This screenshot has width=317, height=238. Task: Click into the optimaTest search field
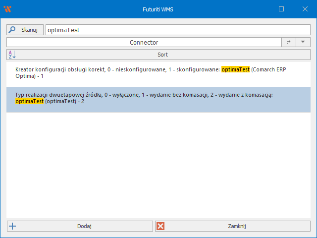point(177,30)
